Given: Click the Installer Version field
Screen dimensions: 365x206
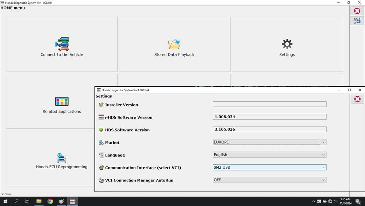Looking at the screenshot, I should (x=269, y=104).
